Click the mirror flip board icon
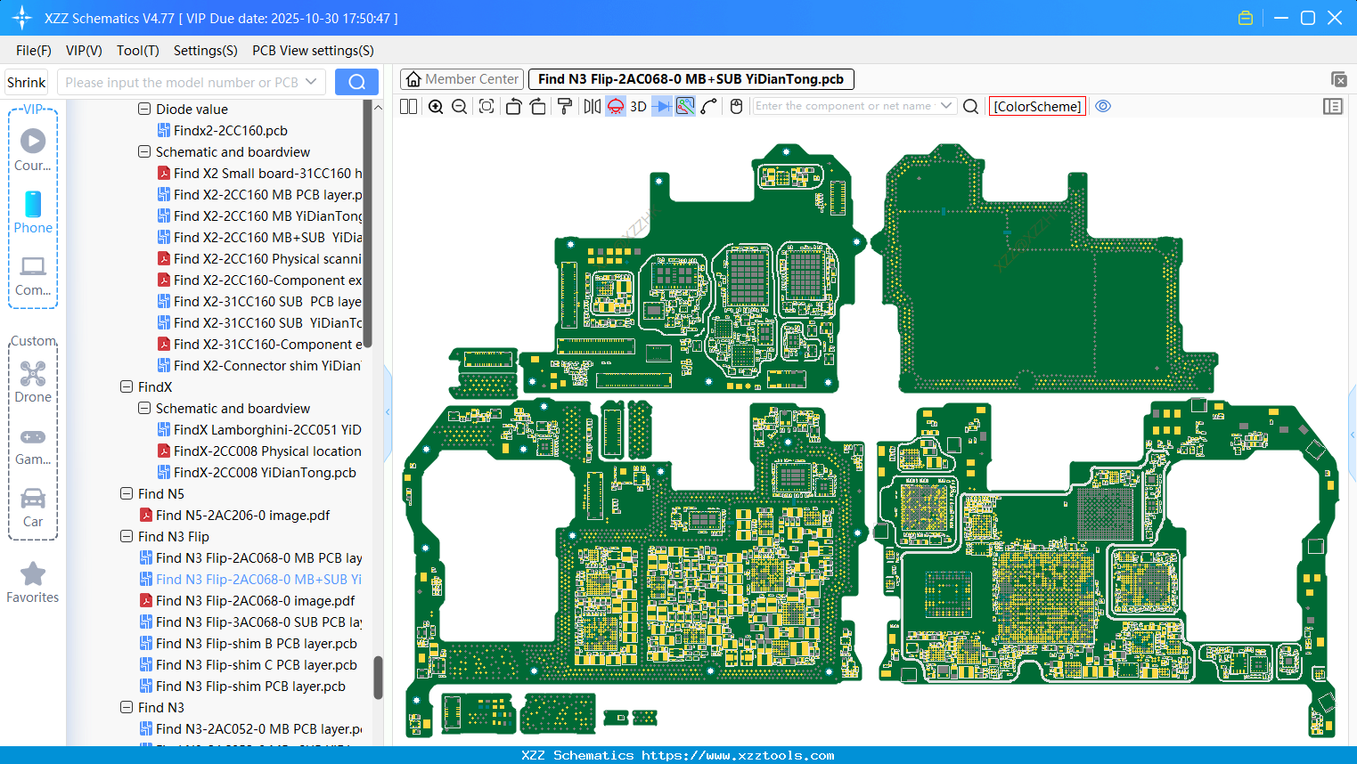Screen dimensions: 1357x764 (x=592, y=107)
